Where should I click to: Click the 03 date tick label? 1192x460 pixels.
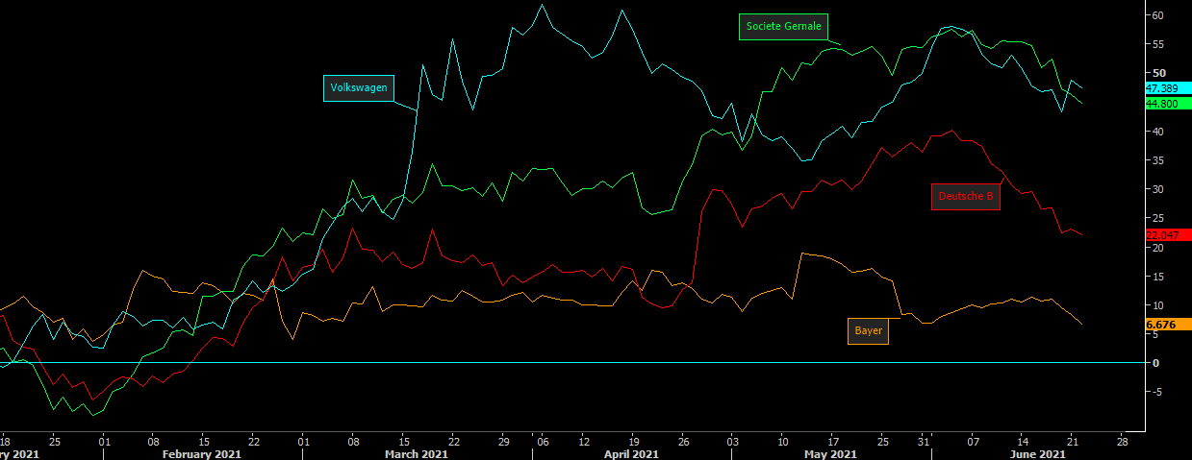(734, 442)
